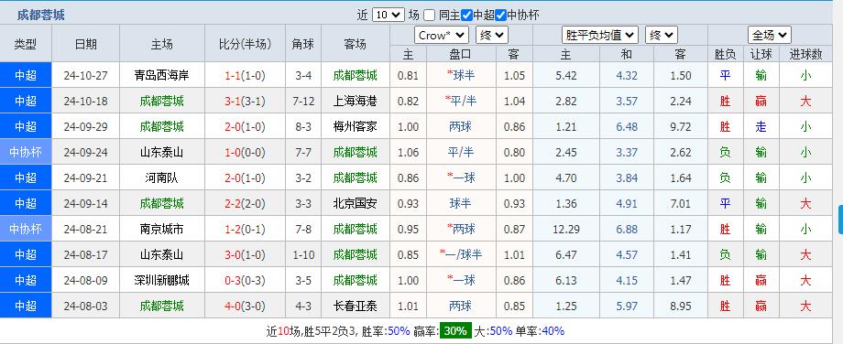Click the 比分(半场) column header
Viewport: 843px width, 344px height.
(x=246, y=44)
